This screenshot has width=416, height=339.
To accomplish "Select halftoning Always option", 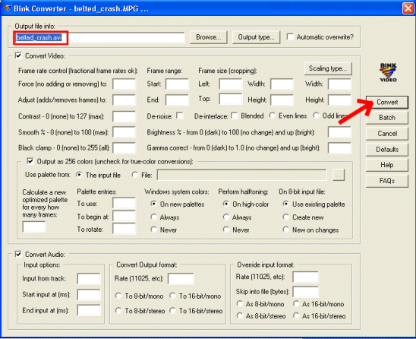I will pos(225,217).
